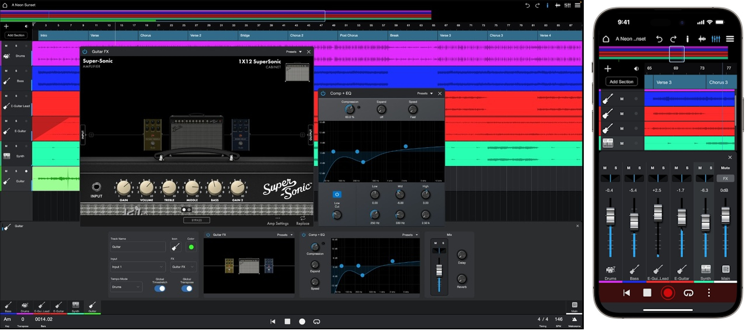The height and width of the screenshot is (334, 749).
Task: Add effect slot after the last pedal
Action: [x=302, y=135]
